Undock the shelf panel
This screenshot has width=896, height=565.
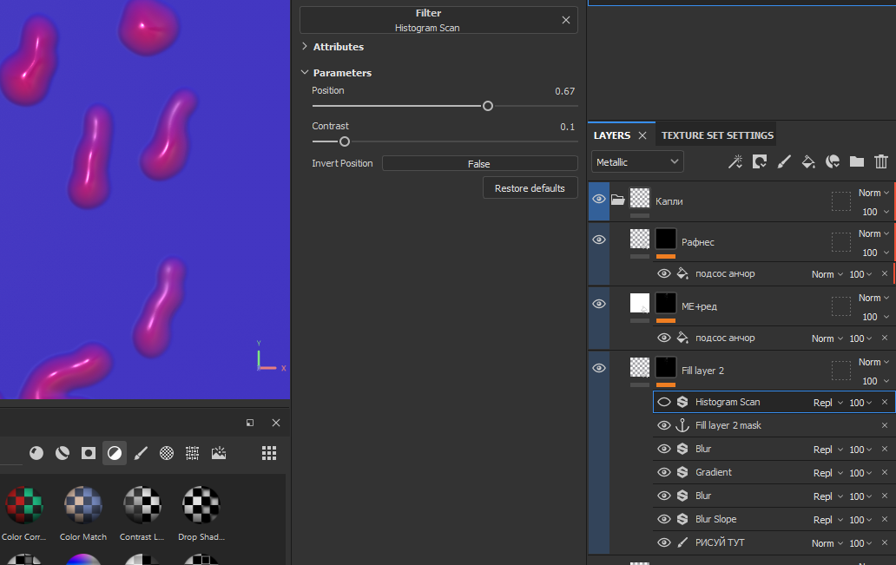point(250,423)
